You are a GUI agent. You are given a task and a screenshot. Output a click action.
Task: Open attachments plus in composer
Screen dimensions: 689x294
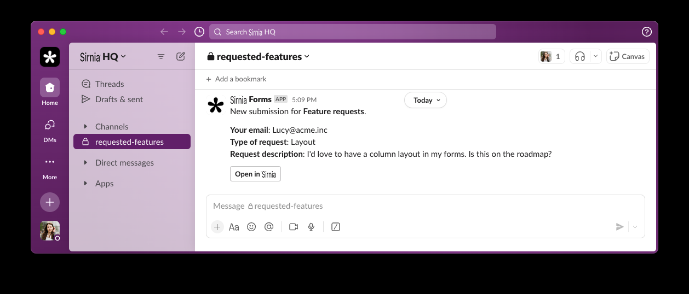[x=217, y=227]
